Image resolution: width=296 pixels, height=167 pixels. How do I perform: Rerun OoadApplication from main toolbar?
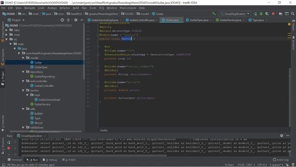255,14
